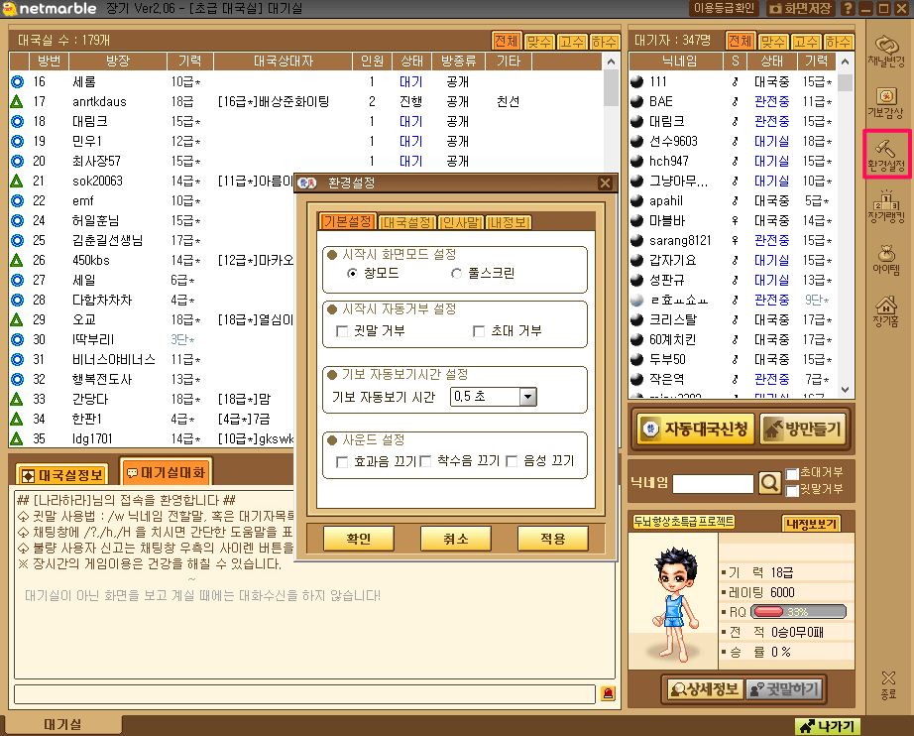Click the blue circle icon of room 28
914x736 pixels.
point(18,300)
